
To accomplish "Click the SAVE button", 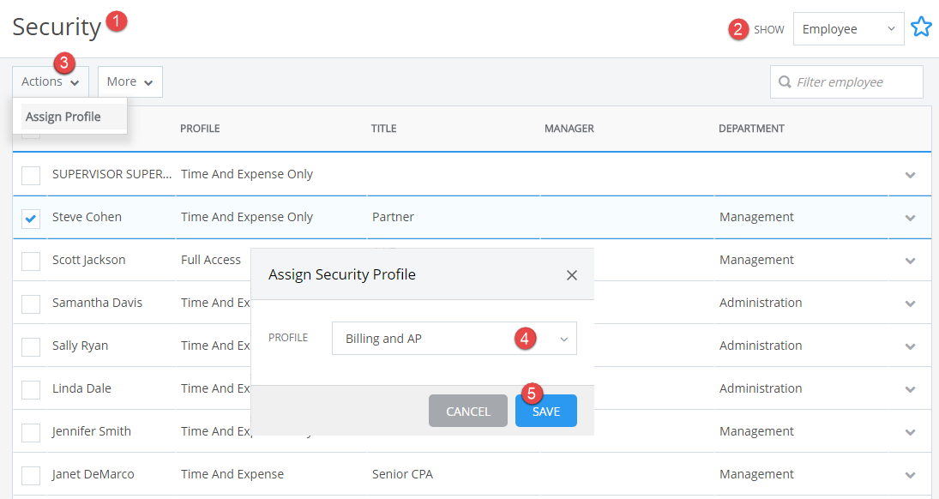I will coord(545,411).
